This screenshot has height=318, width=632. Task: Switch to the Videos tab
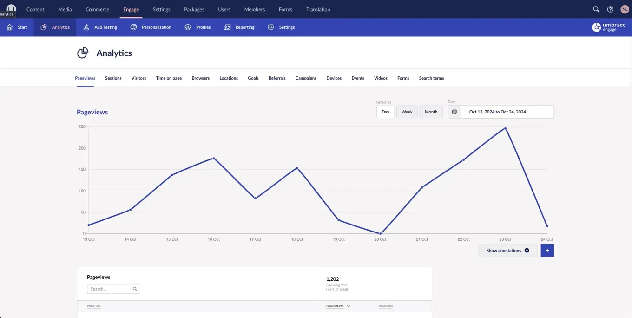381,78
